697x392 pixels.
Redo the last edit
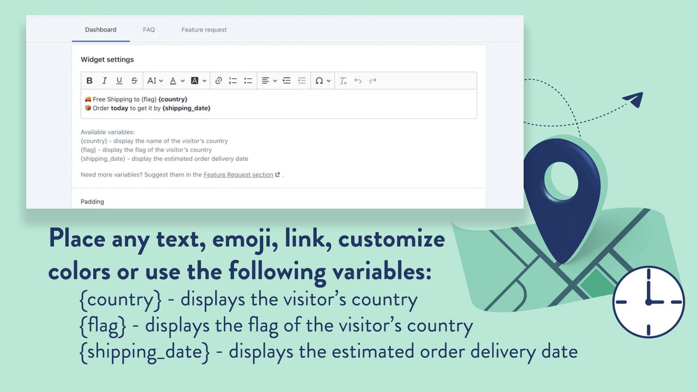tap(373, 81)
